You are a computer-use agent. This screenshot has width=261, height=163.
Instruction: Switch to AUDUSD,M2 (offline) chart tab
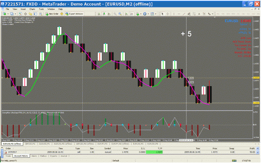pyautogui.click(x=63, y=144)
